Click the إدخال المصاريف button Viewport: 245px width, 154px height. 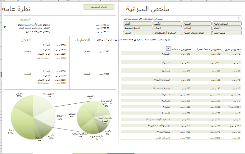pyautogui.click(x=99, y=7)
